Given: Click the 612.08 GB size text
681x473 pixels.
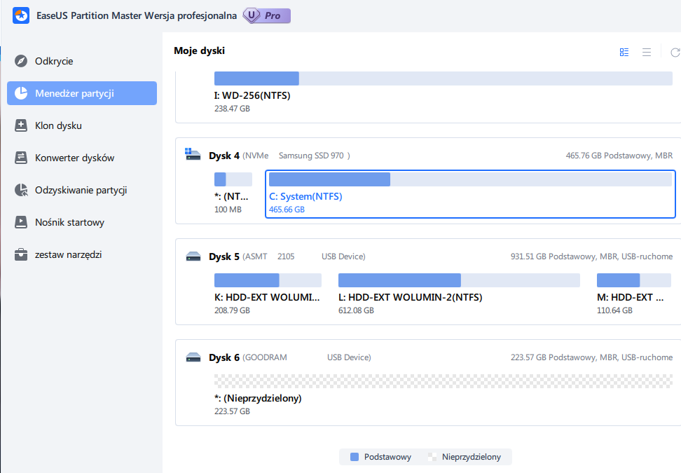Looking at the screenshot, I should (x=356, y=310).
